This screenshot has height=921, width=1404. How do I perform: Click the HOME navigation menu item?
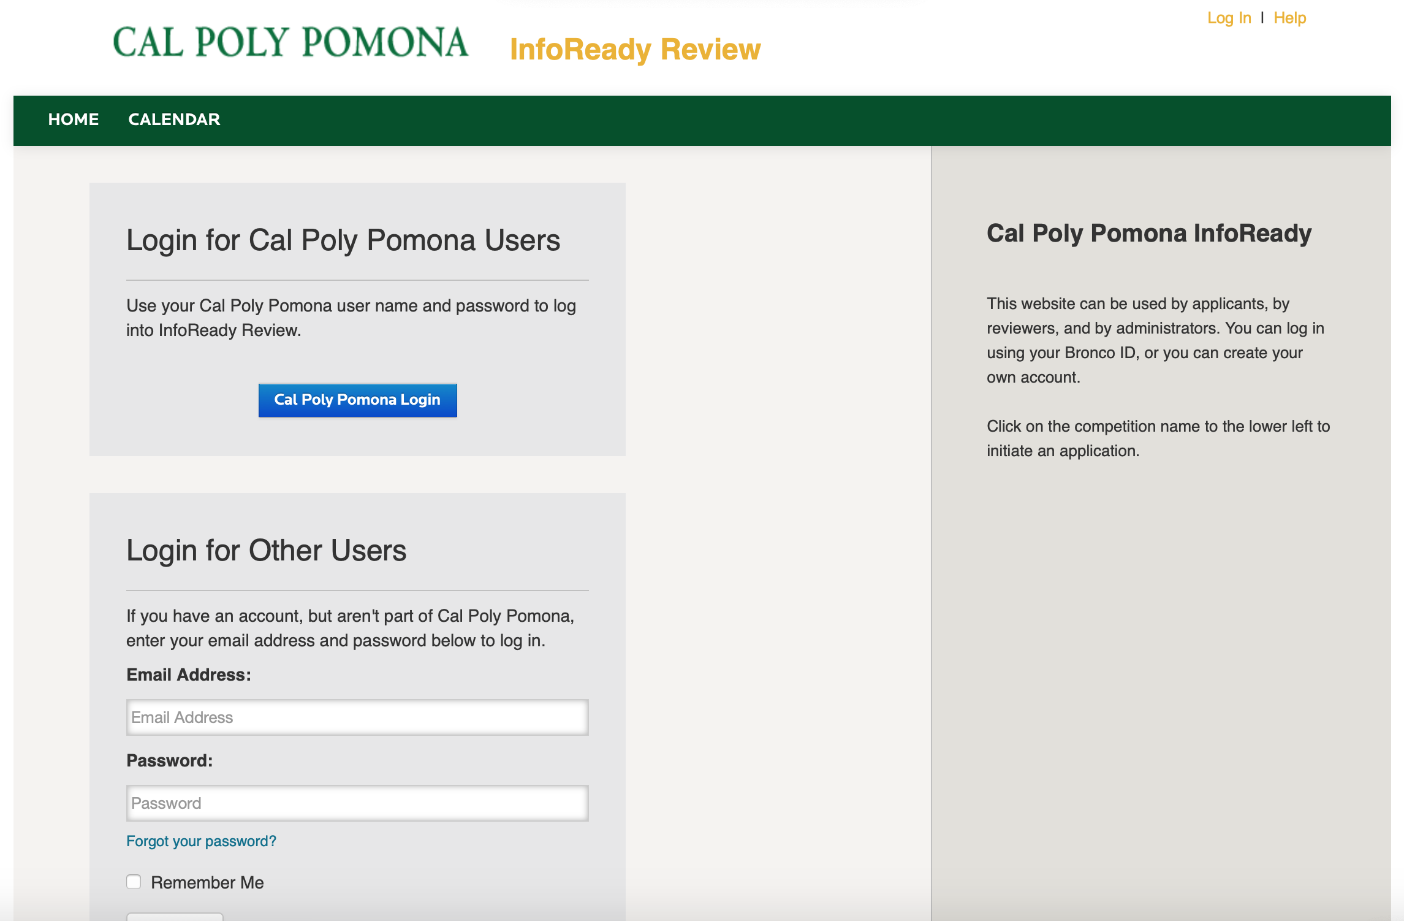click(x=74, y=119)
